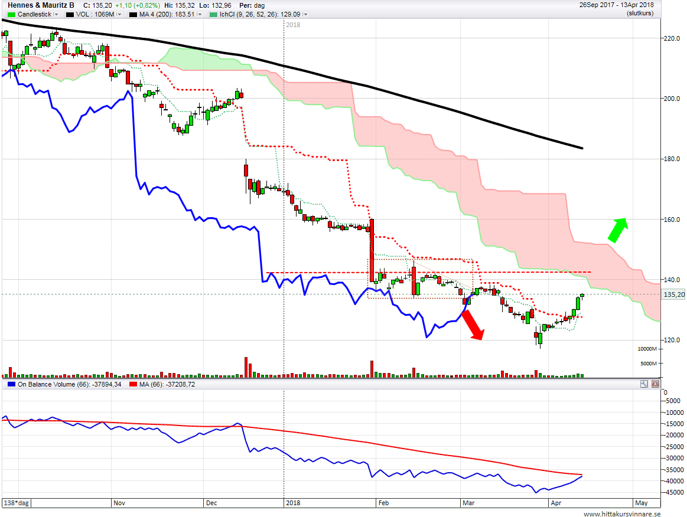The image size is (687, 517).
Task: Click the black MA 4 color swatch
Action: click(x=133, y=14)
